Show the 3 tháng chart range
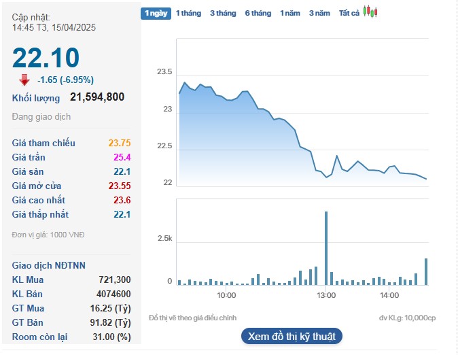Viewport: 458px width, 355px height. 223,13
